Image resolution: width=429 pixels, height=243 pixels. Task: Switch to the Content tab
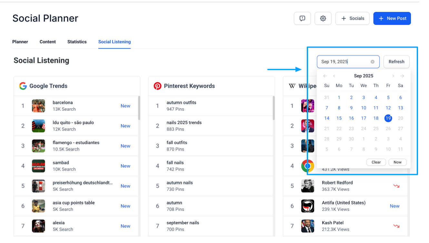(48, 42)
